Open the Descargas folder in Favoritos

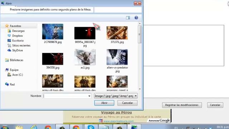(18, 31)
